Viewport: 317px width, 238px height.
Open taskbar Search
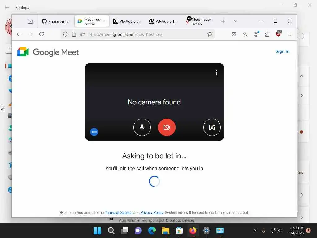[x=111, y=231]
